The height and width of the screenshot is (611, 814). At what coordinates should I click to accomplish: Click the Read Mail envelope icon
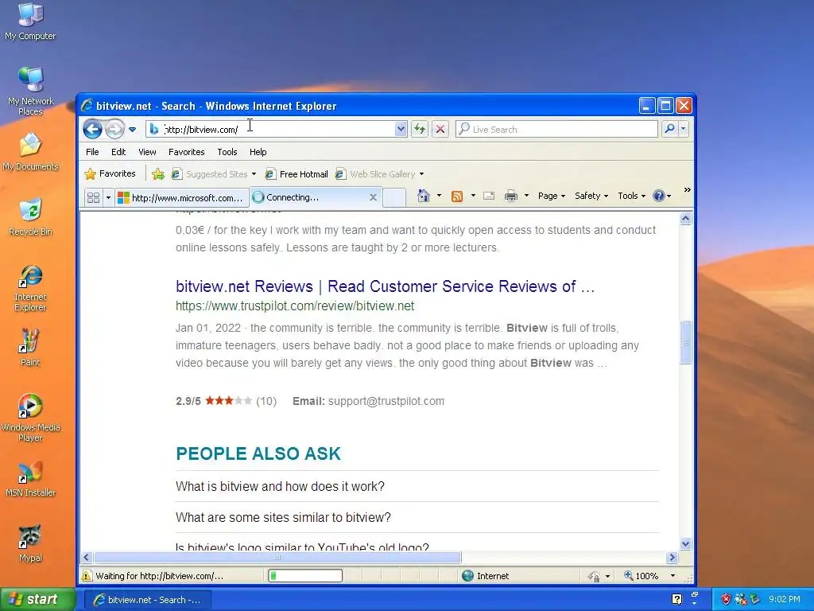coord(489,196)
